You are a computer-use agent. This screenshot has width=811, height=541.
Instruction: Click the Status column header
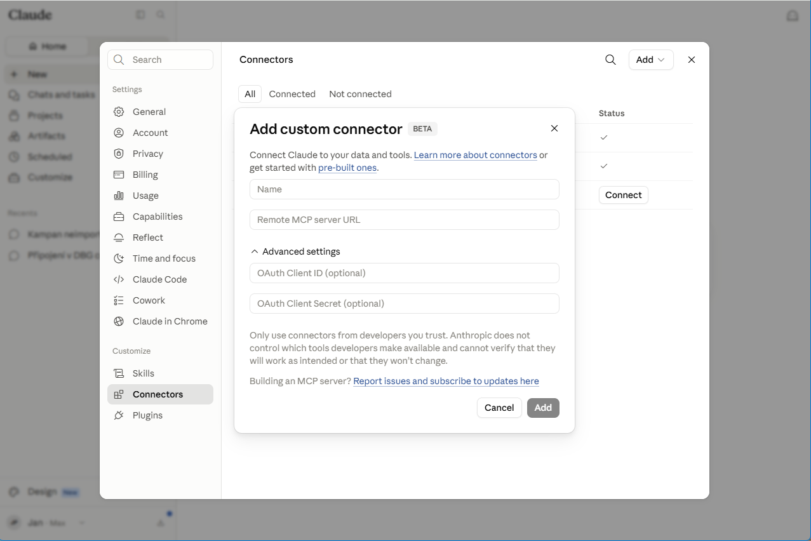612,113
